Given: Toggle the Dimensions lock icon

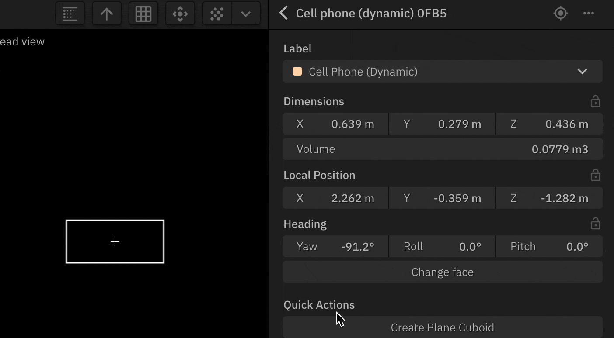Looking at the screenshot, I should pyautogui.click(x=595, y=102).
